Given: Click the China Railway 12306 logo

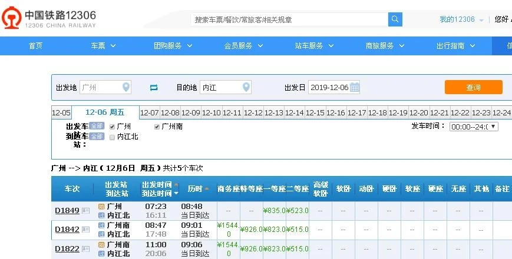Looking at the screenshot, I should 49,18.
